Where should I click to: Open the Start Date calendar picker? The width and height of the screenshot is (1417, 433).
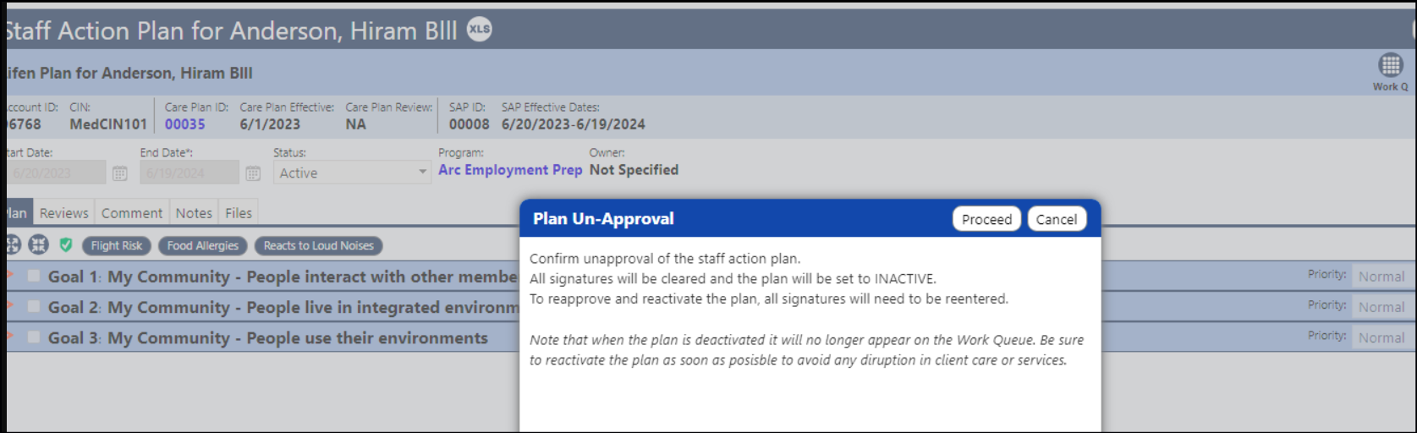coord(120,173)
